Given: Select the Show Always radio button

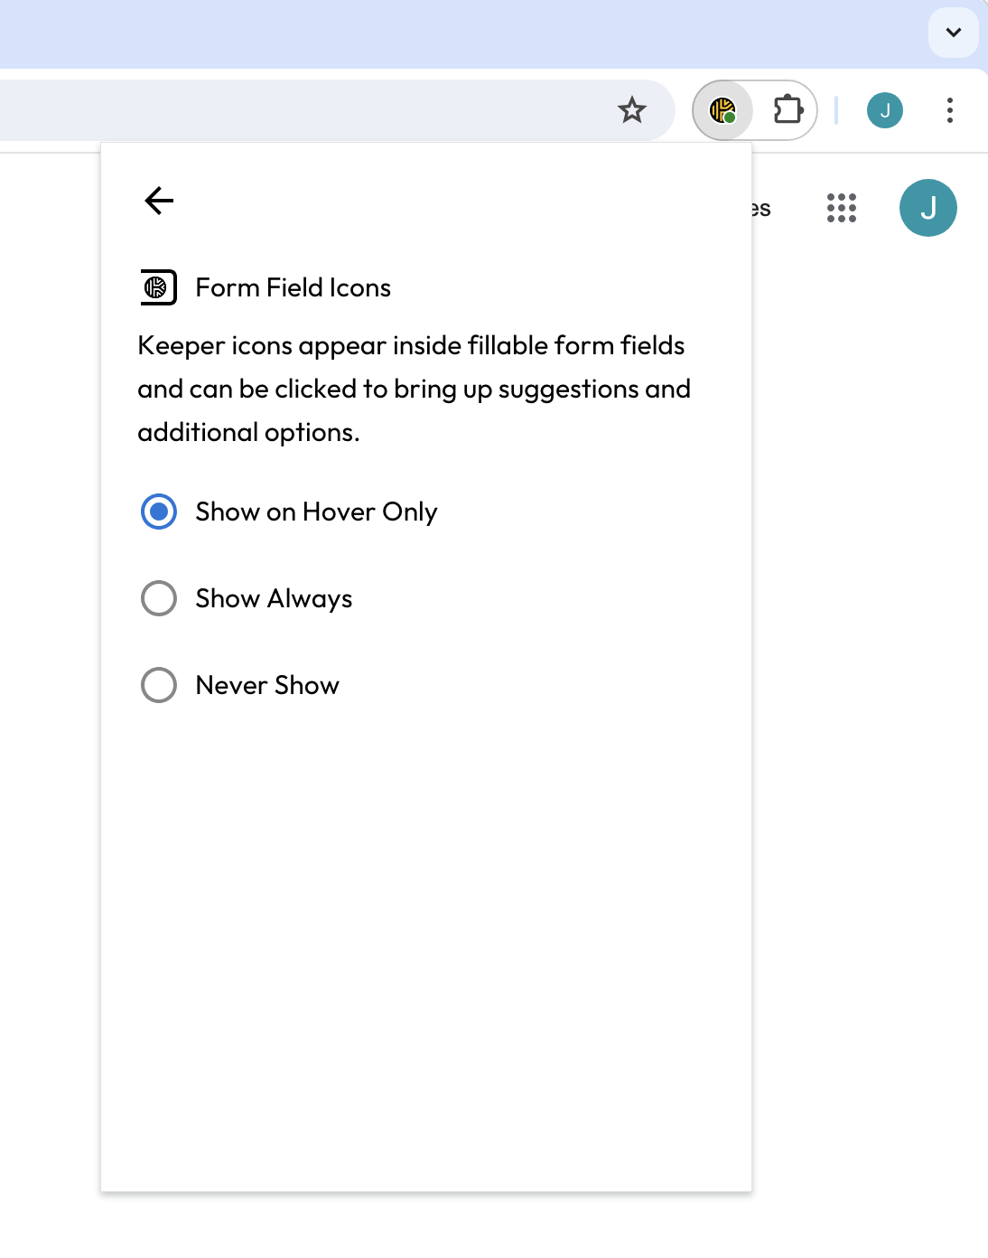Looking at the screenshot, I should pos(159,598).
